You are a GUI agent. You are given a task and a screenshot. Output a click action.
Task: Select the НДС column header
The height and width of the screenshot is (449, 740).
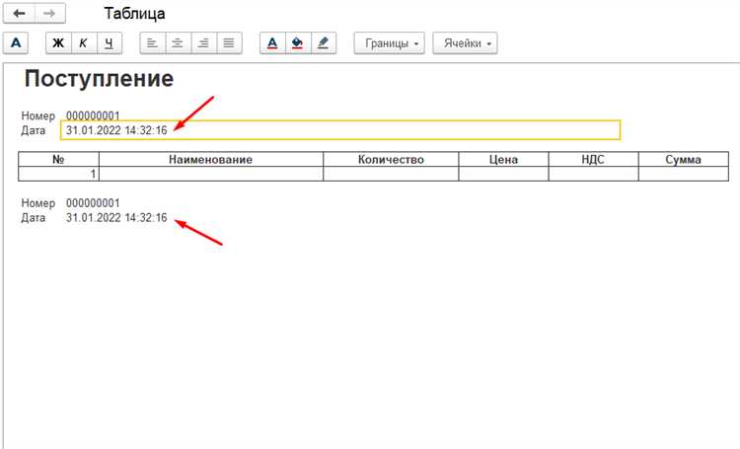[593, 159]
